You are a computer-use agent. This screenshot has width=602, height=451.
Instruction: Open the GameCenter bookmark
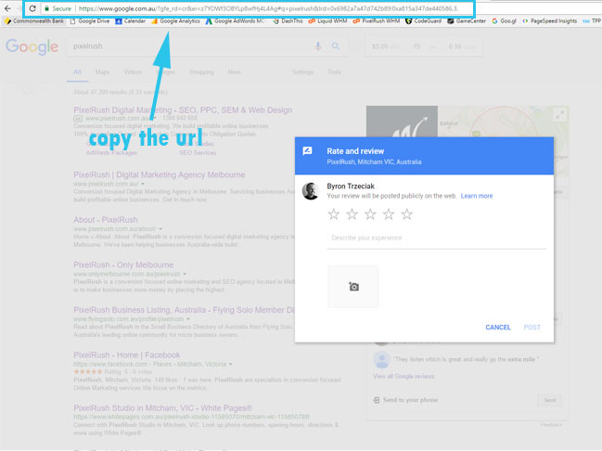click(x=467, y=21)
